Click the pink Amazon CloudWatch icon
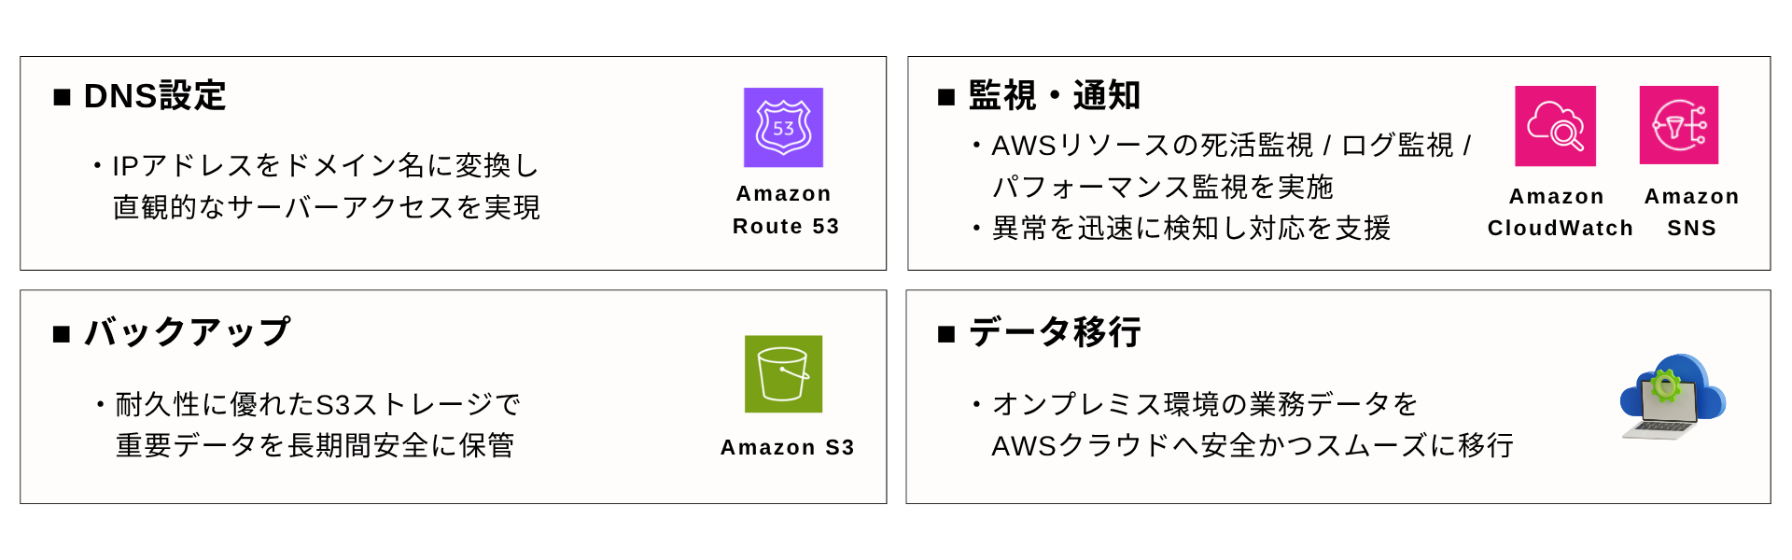The width and height of the screenshot is (1792, 560). [x=1555, y=126]
